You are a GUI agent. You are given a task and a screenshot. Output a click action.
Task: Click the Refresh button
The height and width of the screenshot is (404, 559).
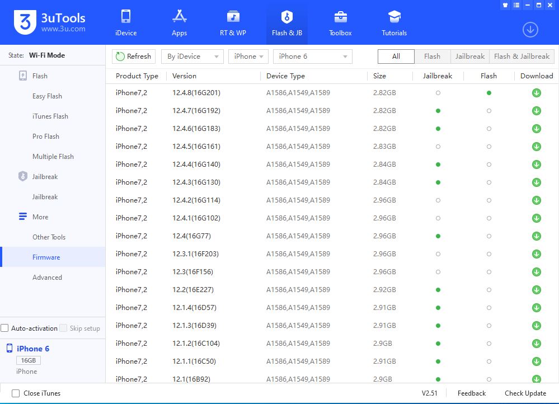click(x=133, y=57)
